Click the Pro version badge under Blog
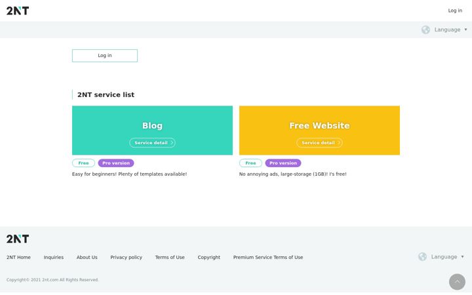This screenshot has width=472, height=295. [x=116, y=163]
